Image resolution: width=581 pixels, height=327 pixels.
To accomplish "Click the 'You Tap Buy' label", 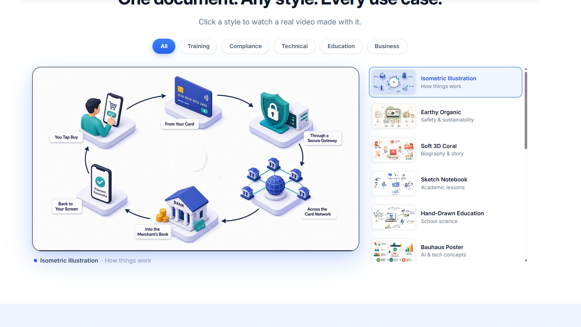I will tap(66, 137).
